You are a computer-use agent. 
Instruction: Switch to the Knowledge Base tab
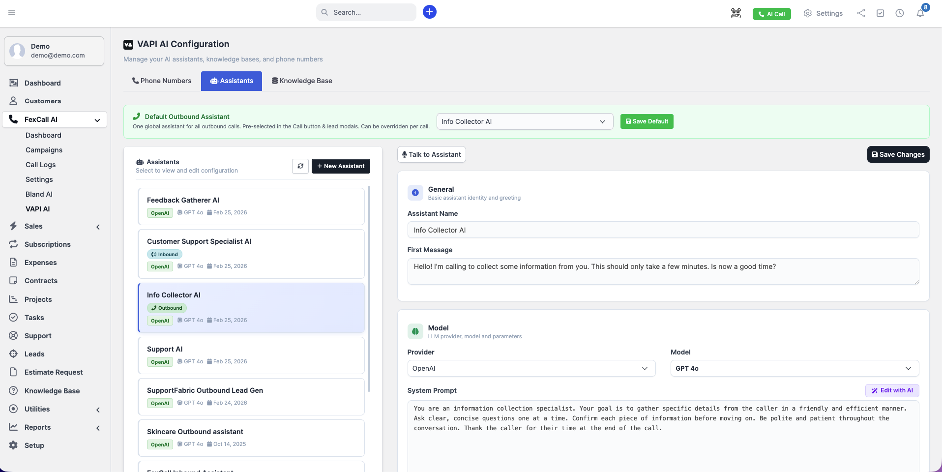(x=302, y=81)
